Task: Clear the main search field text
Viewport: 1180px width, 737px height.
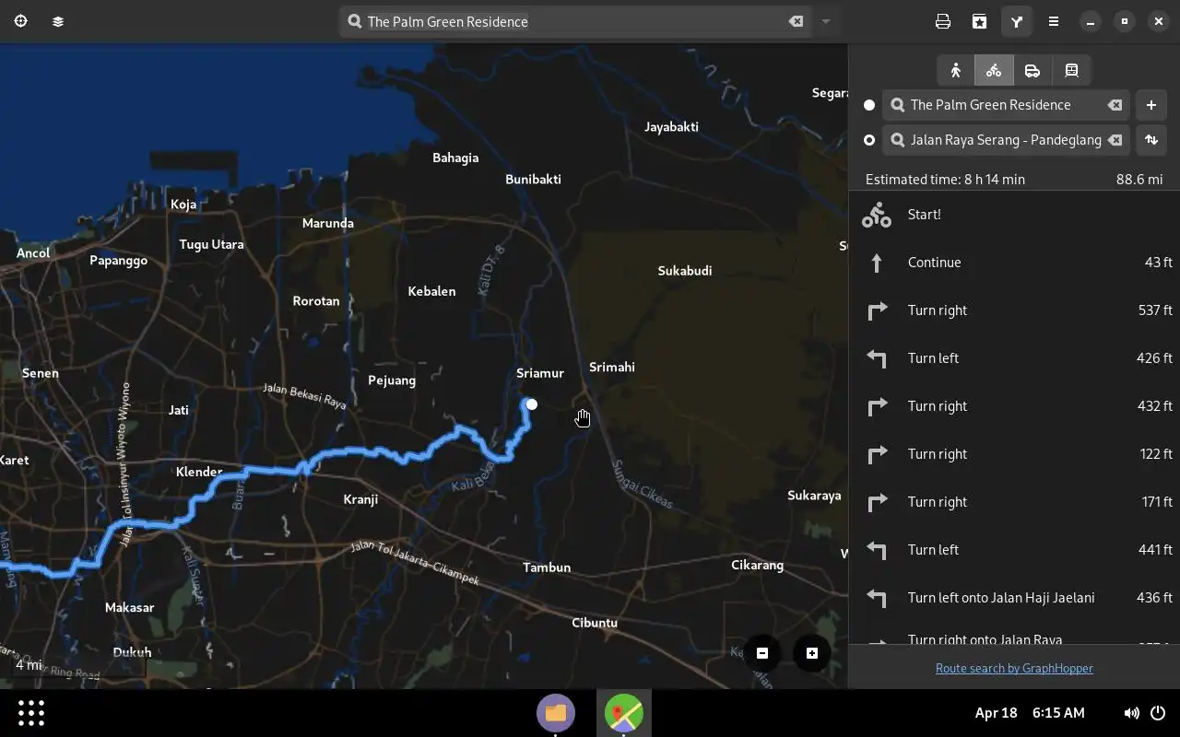Action: 796,21
